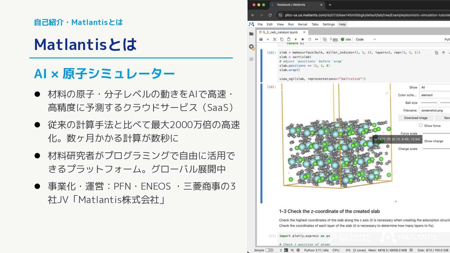Screen dimensions: 450x253
Task: Click the run-all-cells icon after toolbar divider
Action: 325,39
